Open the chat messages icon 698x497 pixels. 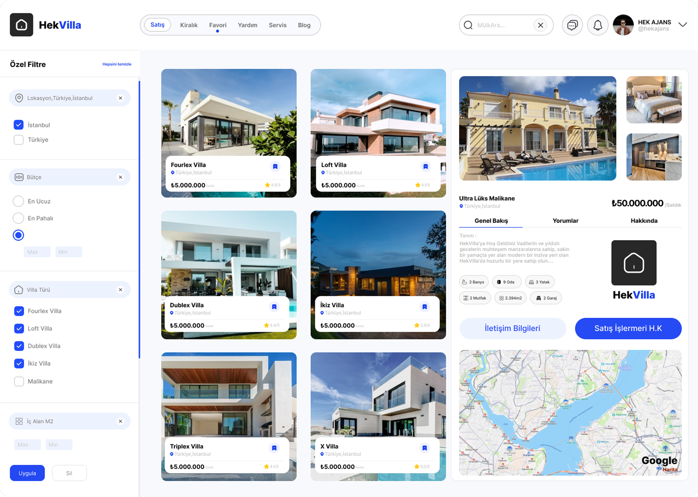pos(572,25)
